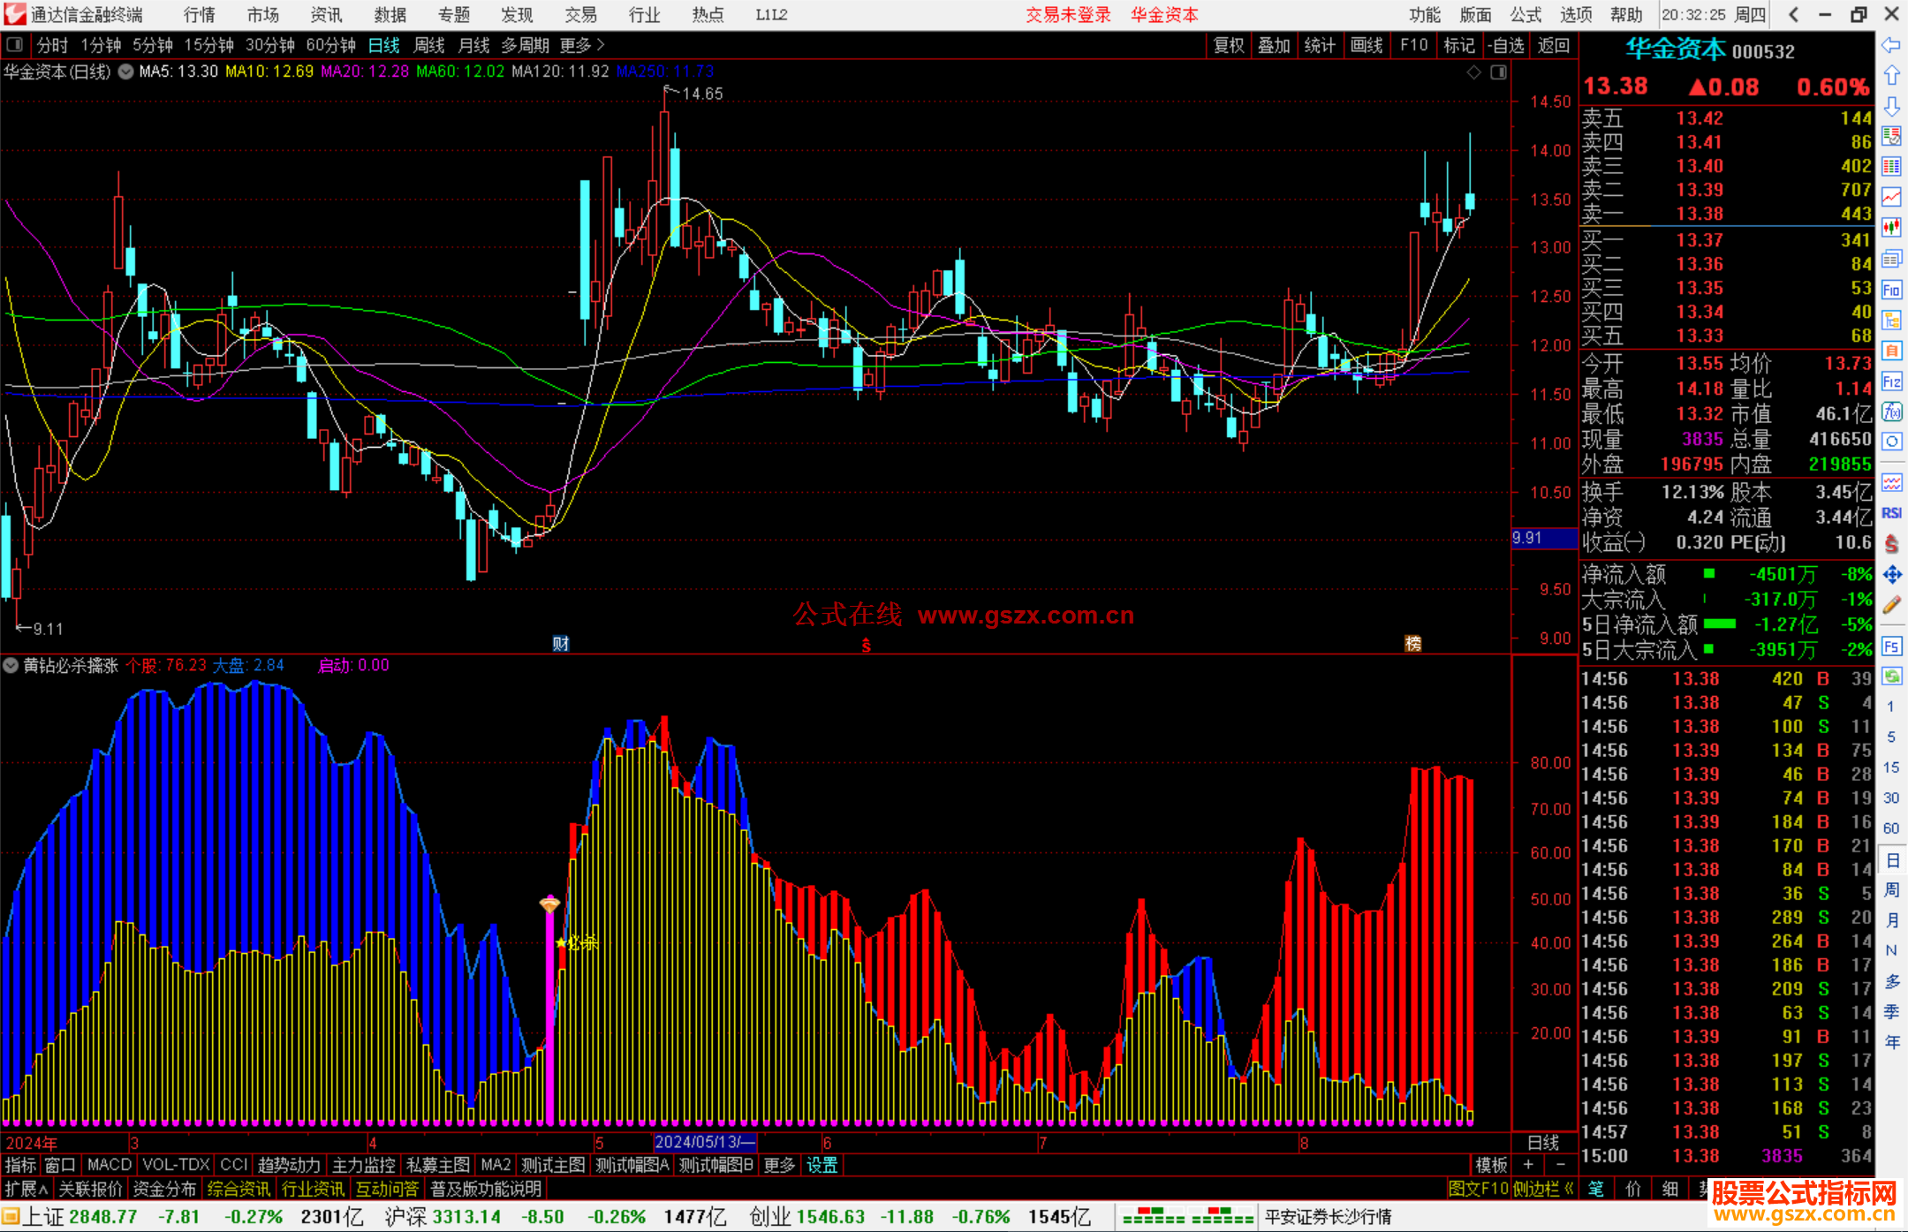Click the 交易未登录 link

[x=1068, y=15]
